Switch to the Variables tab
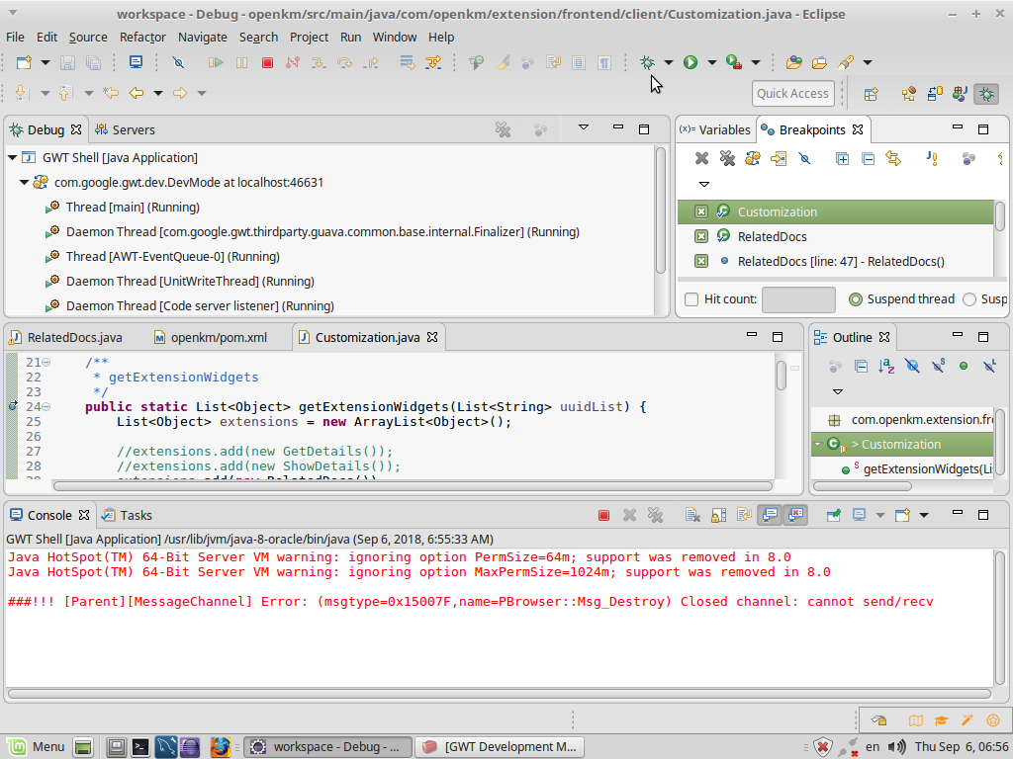This screenshot has width=1013, height=759. pyautogui.click(x=716, y=129)
